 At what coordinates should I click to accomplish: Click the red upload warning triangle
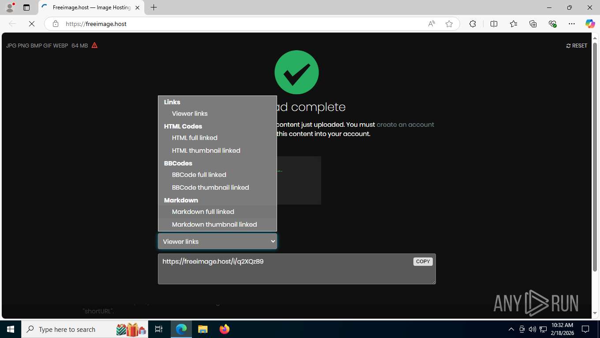coord(94,45)
